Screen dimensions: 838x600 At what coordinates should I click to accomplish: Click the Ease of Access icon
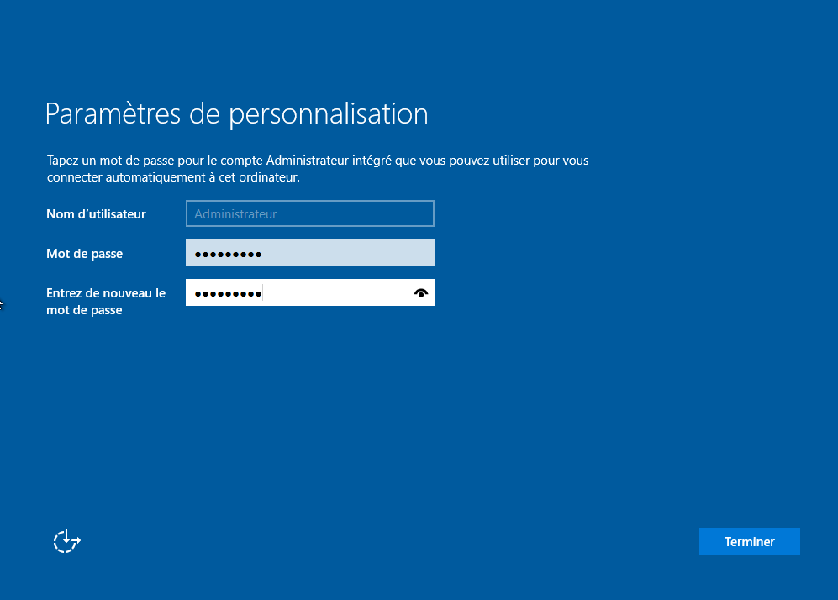pos(66,541)
